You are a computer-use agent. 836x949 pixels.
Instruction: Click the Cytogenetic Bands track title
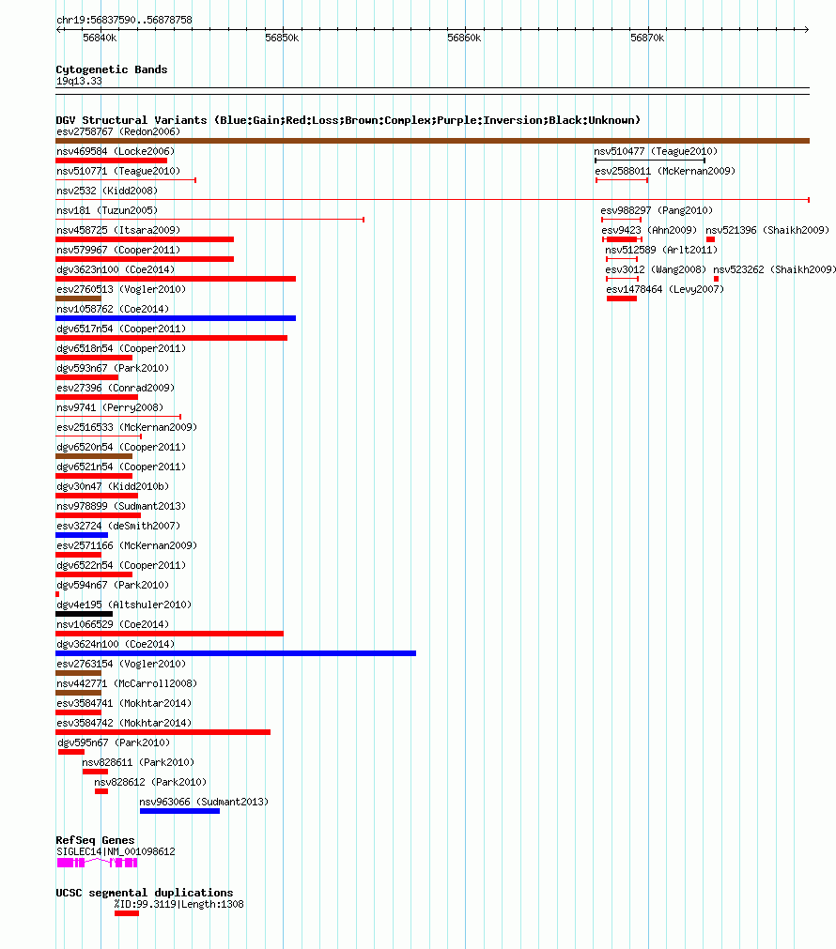coord(112,69)
